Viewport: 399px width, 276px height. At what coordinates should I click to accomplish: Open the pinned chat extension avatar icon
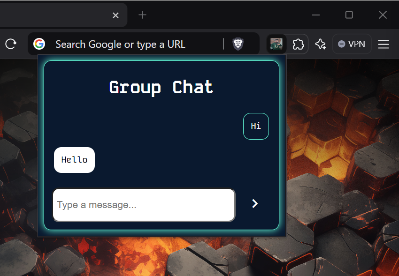pyautogui.click(x=276, y=44)
